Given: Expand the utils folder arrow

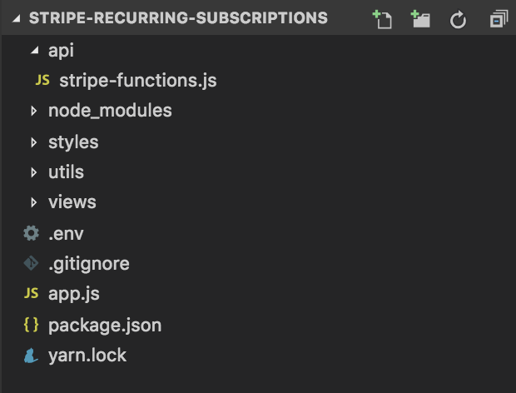Looking at the screenshot, I should pos(33,172).
